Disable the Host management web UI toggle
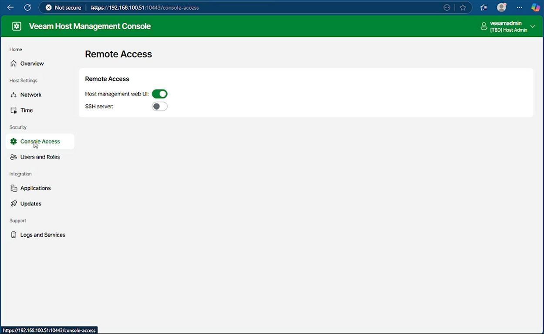544x334 pixels. click(159, 94)
